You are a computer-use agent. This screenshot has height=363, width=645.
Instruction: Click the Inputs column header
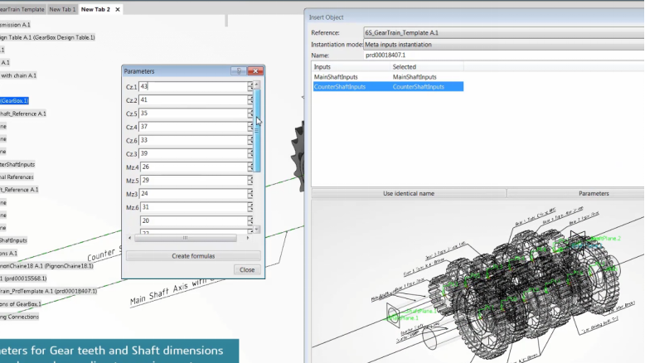coord(351,66)
